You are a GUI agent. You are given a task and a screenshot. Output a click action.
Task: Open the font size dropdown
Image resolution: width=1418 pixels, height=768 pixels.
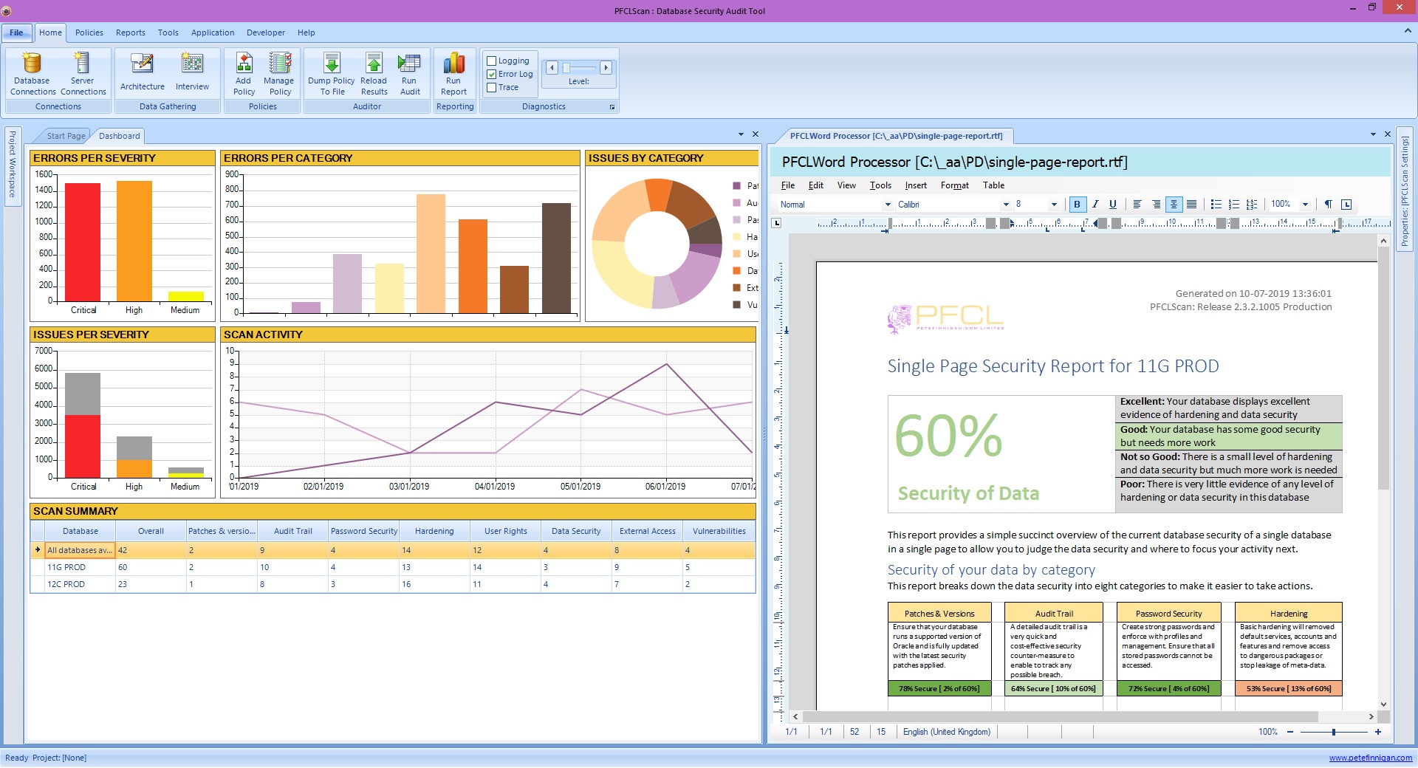click(x=1054, y=205)
